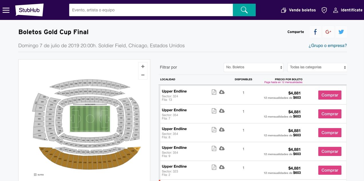Share the event on Twitter
This screenshot has height=181, width=364.
click(x=341, y=32)
